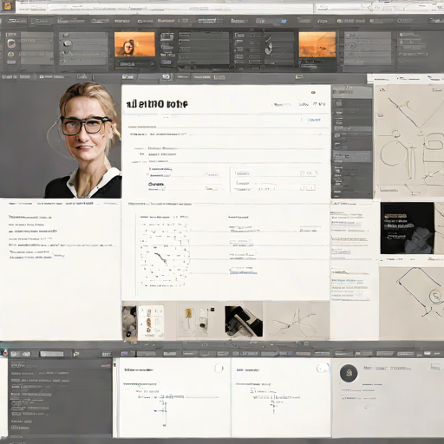444x444 pixels.
Task: Click the orange round icon in left dark panel
Action: (11, 55)
